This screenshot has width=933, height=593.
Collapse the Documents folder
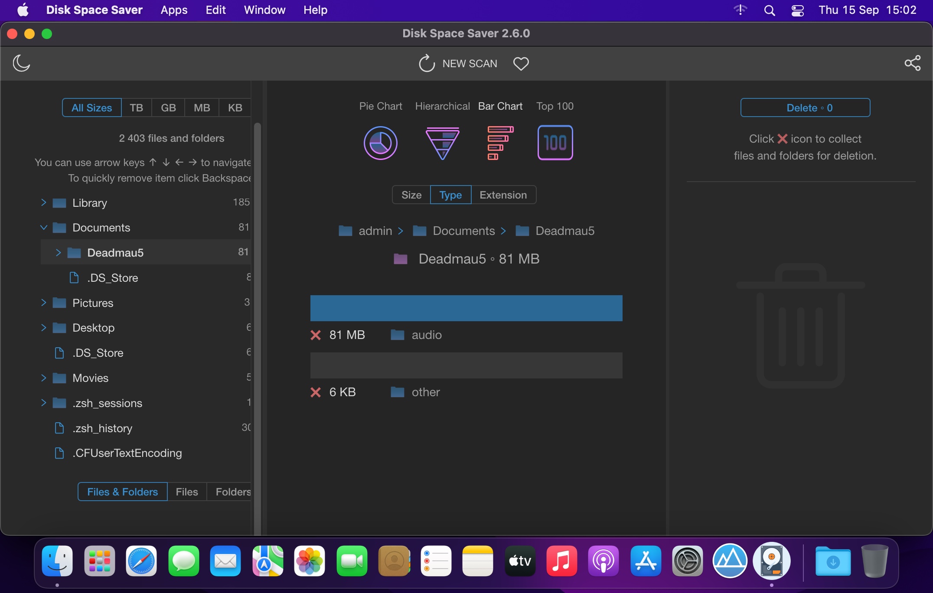tap(43, 228)
